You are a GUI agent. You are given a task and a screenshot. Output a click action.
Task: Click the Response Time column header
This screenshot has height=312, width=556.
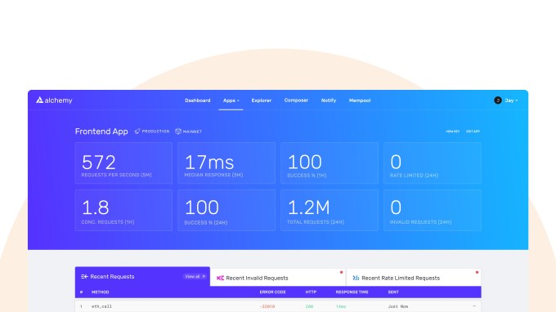tap(352, 292)
